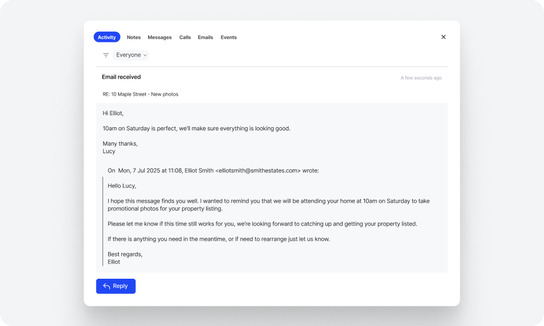Screen dimensions: 544x326
Task: Click the Email received heading
Action: [121, 77]
